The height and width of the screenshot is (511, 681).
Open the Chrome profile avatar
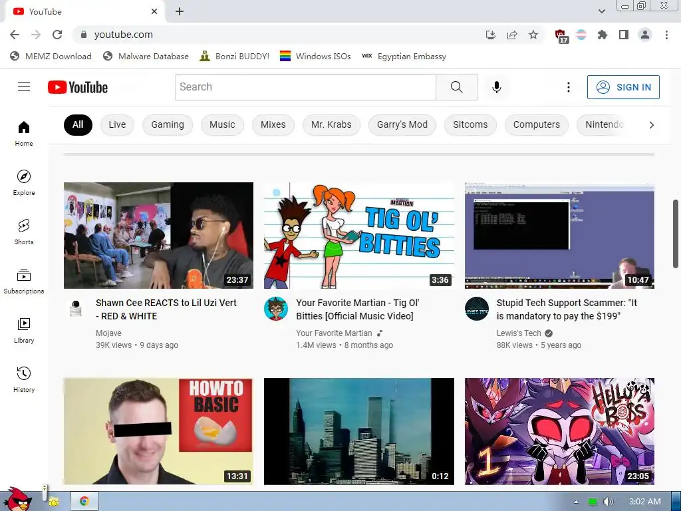point(645,35)
